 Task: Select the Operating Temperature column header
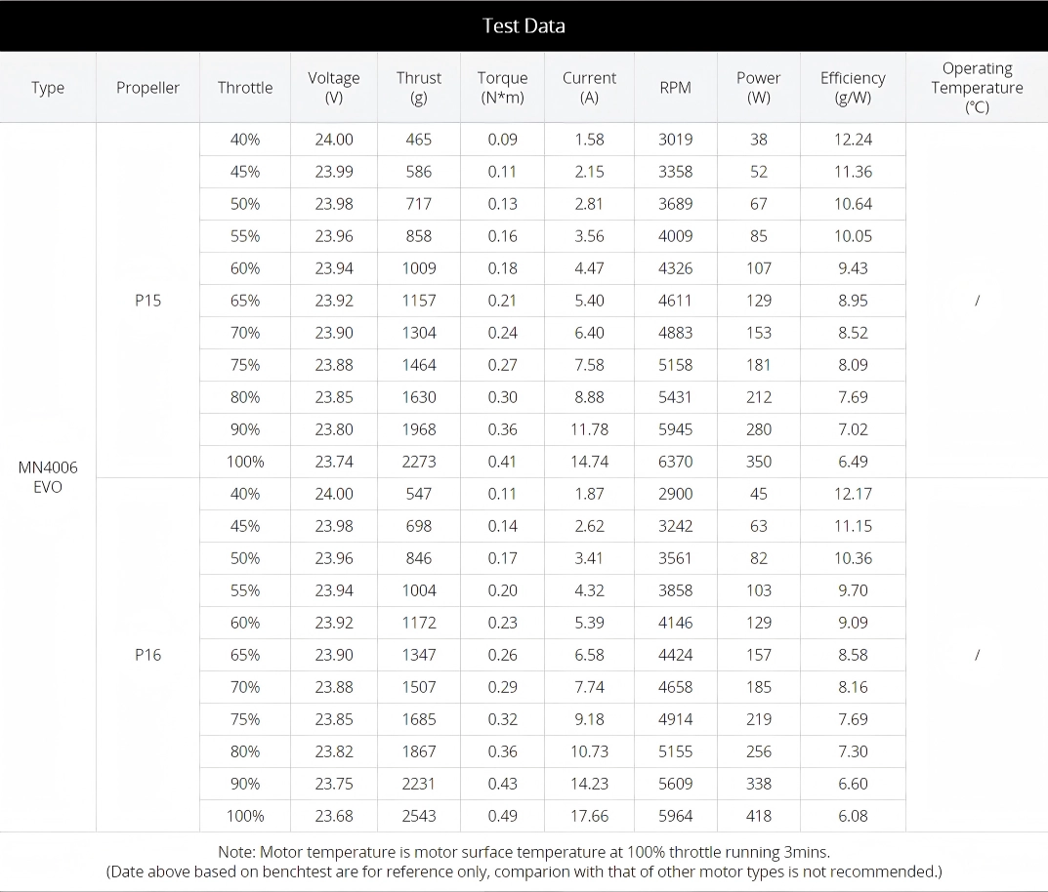(x=977, y=88)
